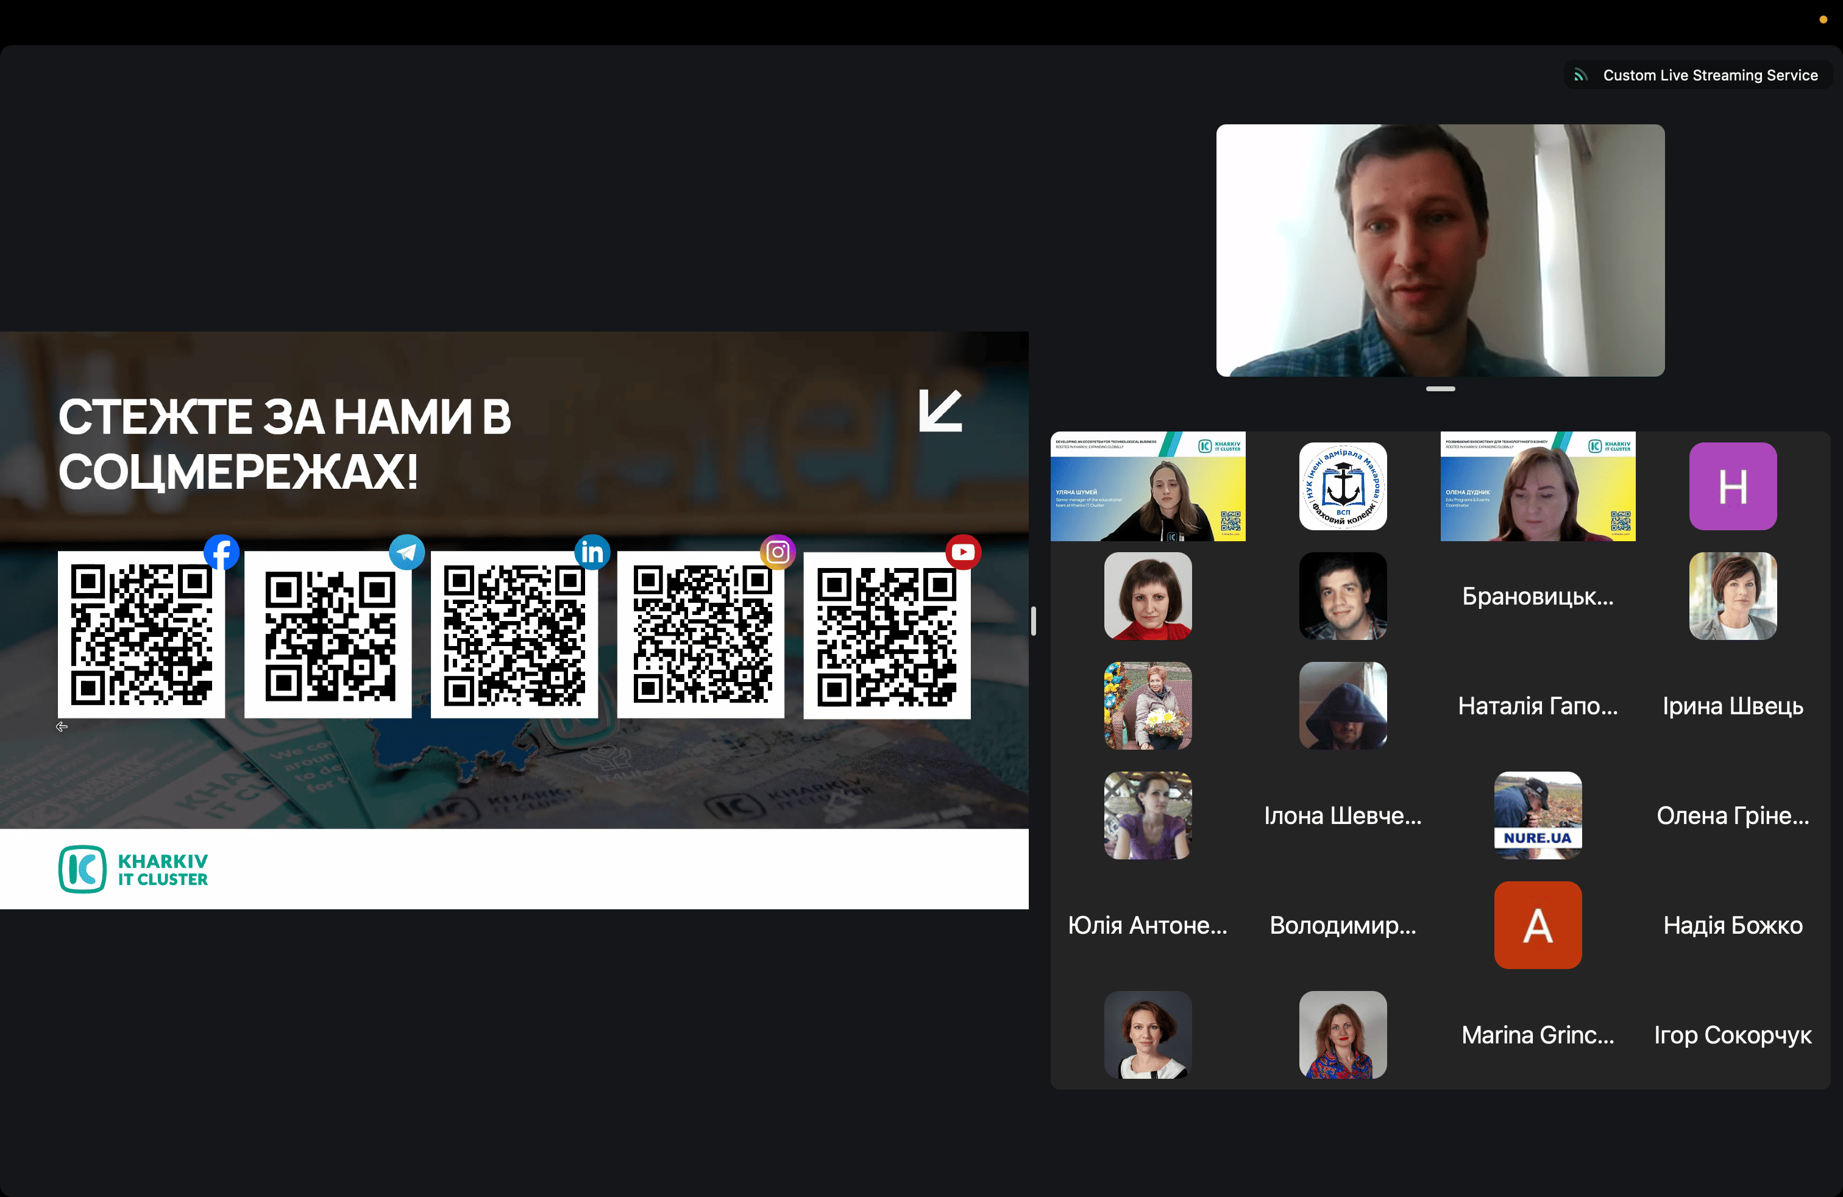Click the LinkedIn icon on third QR code

click(592, 552)
